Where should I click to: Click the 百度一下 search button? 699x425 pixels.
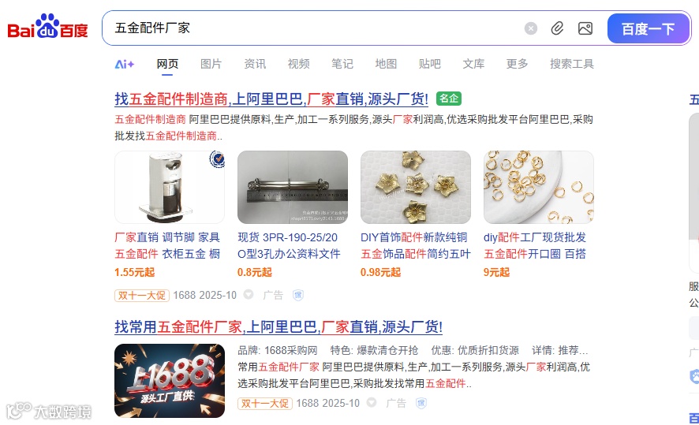click(x=649, y=28)
